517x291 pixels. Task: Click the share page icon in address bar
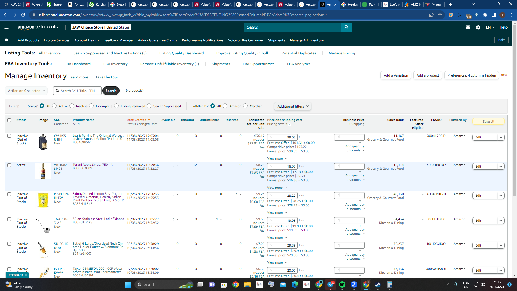(431, 15)
